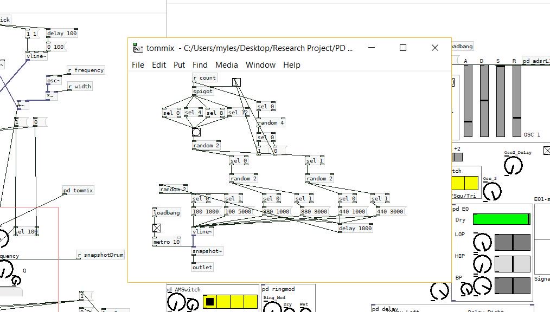
Task: Click the Osc_2 knob
Action: 492,192
